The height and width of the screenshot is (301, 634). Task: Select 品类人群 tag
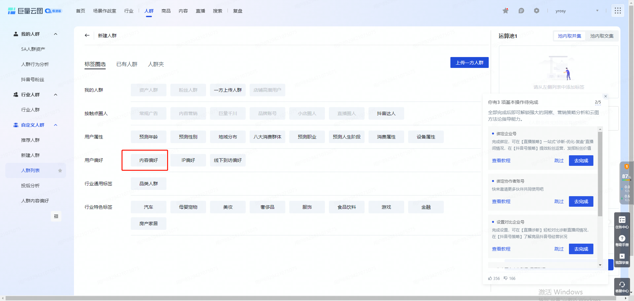coord(149,184)
